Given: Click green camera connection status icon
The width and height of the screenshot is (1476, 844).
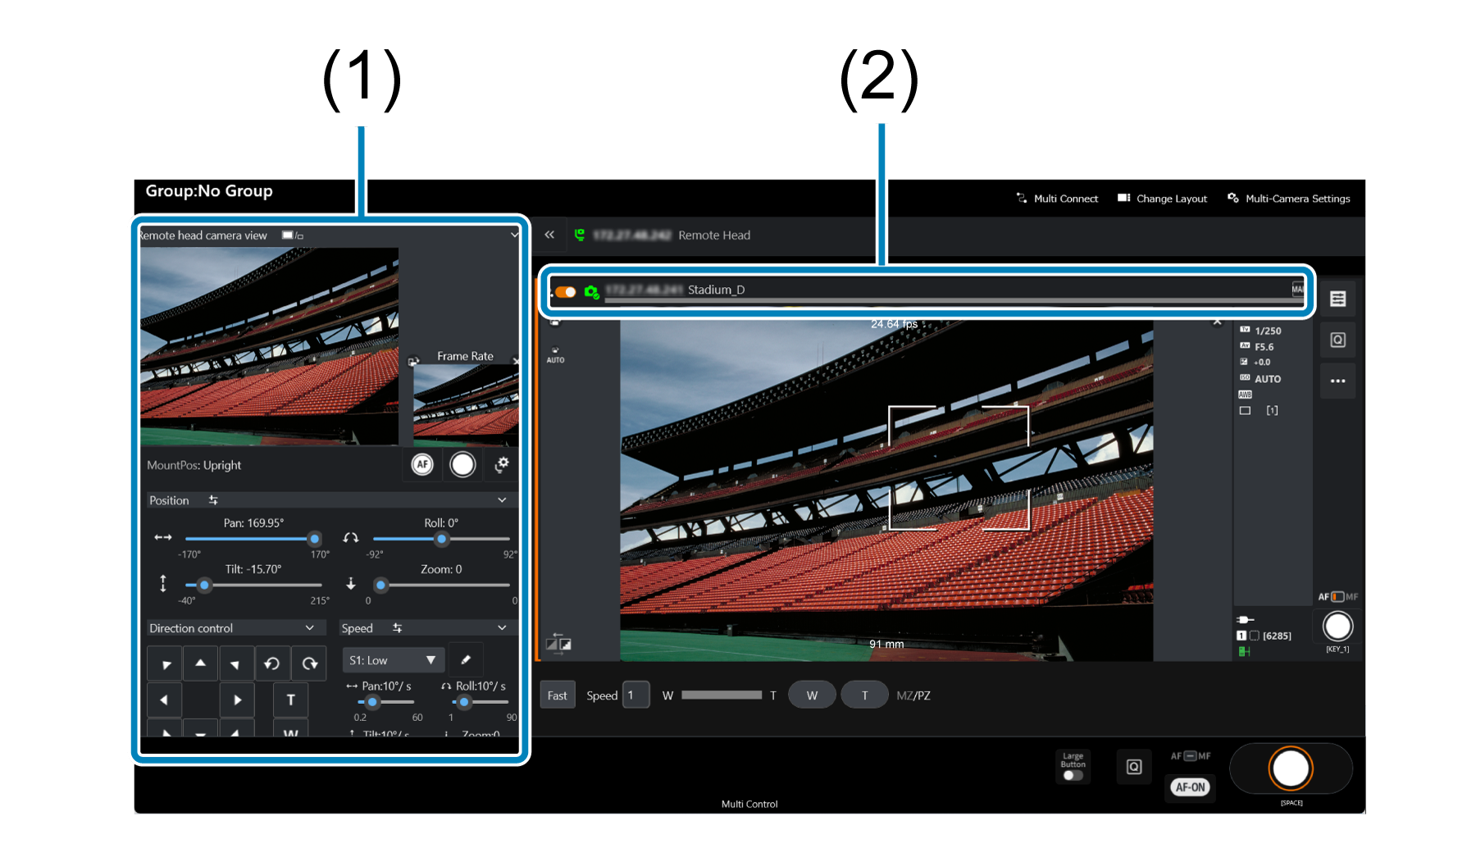Looking at the screenshot, I should pyautogui.click(x=591, y=291).
